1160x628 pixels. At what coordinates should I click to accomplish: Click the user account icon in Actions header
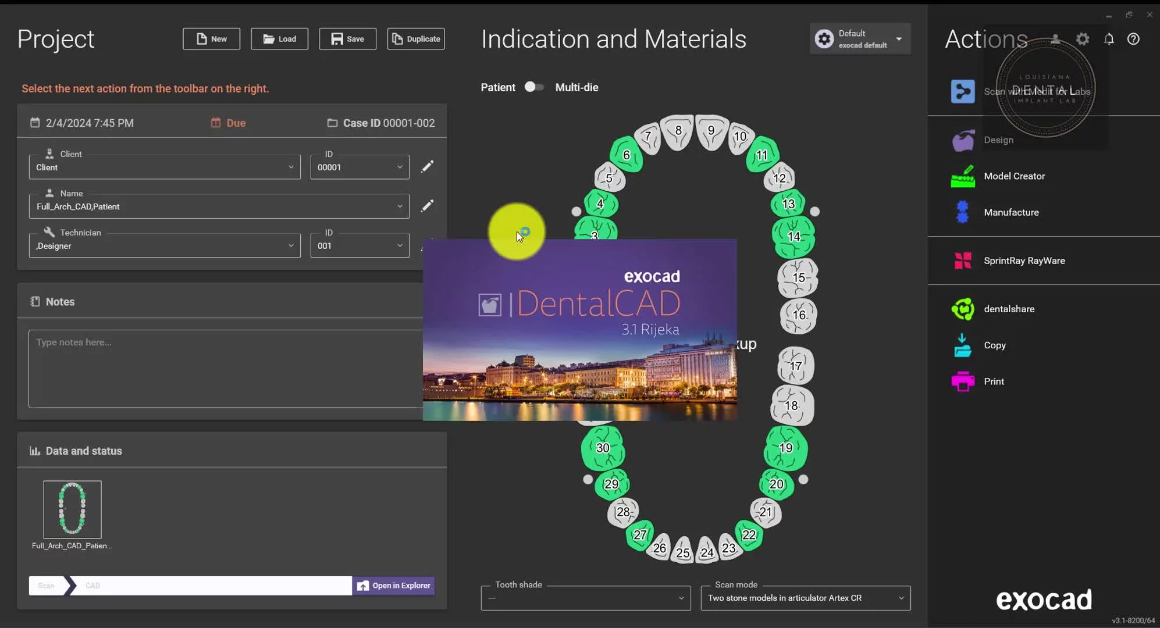coord(1055,39)
